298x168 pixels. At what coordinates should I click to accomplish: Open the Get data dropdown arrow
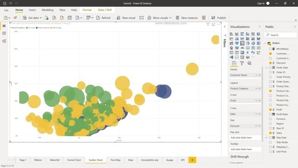click(x=41, y=18)
